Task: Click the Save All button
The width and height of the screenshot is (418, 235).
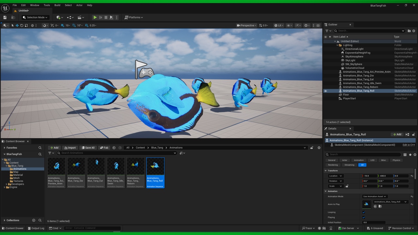Action: [88, 148]
